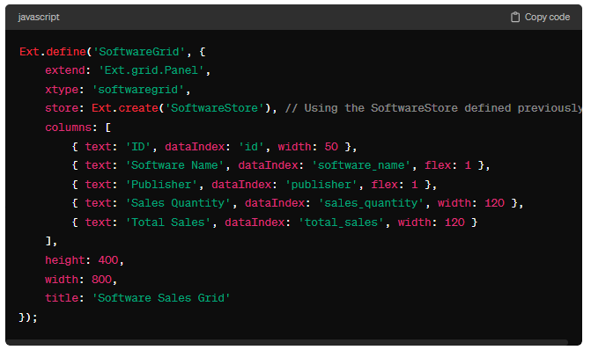Click the 'Publisher' column text string
This screenshot has width=591, height=350.
(161, 185)
